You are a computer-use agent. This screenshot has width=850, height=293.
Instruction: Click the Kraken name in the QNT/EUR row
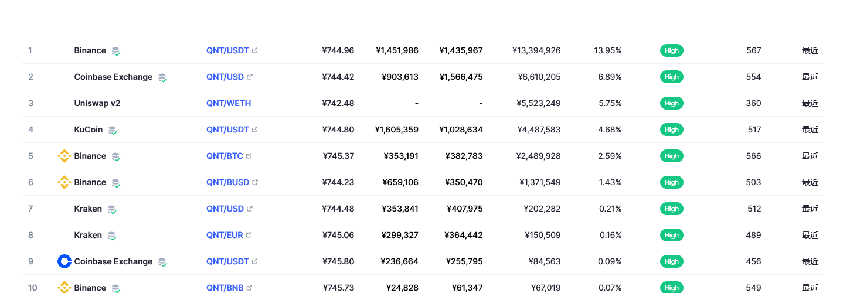pyautogui.click(x=88, y=235)
